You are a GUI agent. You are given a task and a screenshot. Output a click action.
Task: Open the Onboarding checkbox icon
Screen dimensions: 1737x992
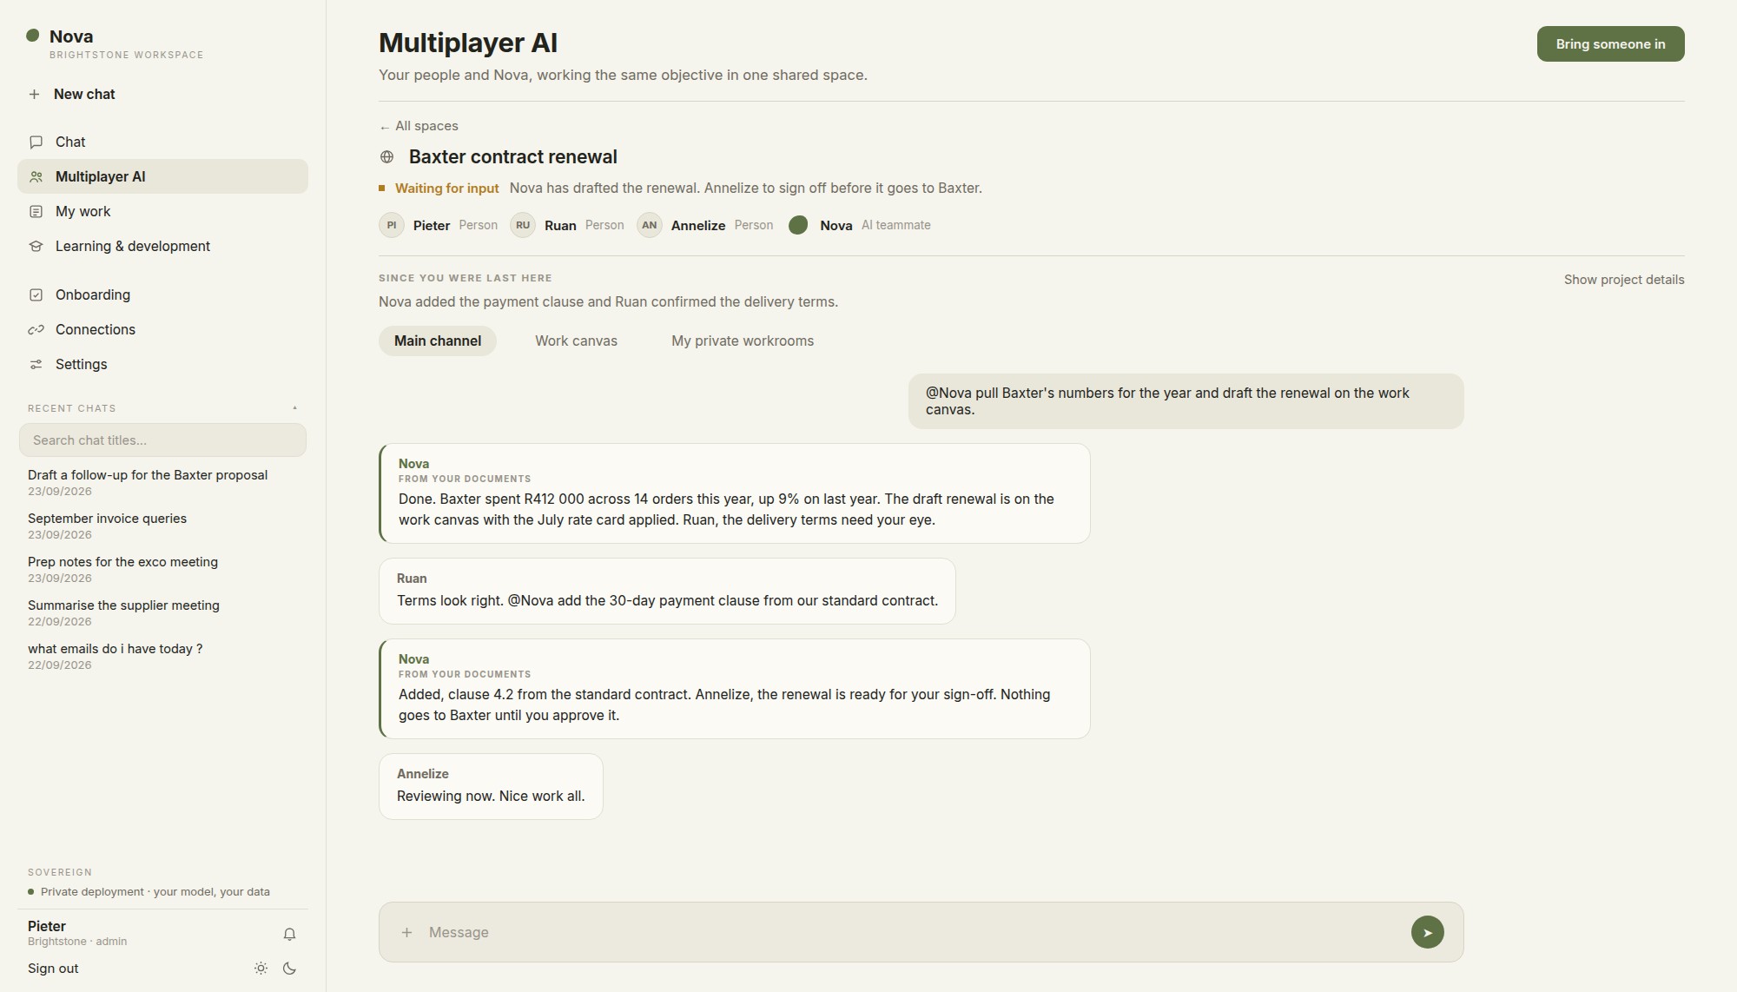click(36, 294)
